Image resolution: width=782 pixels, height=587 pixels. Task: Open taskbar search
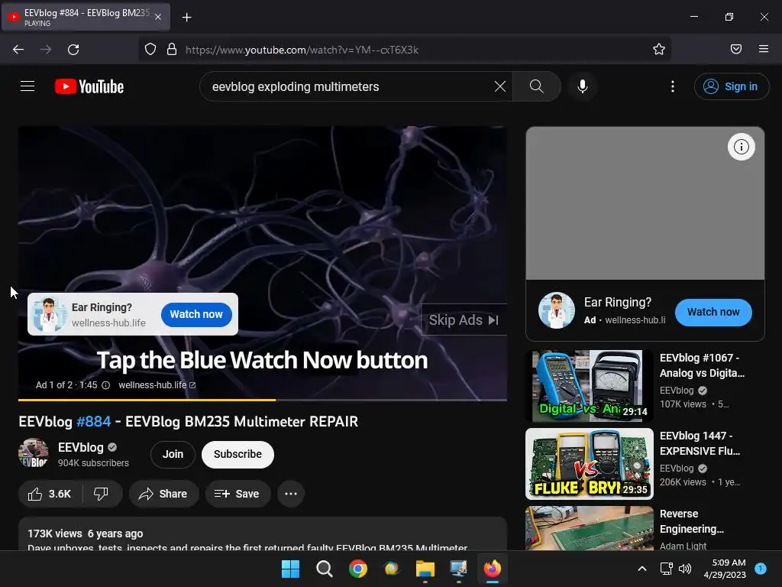tap(324, 569)
